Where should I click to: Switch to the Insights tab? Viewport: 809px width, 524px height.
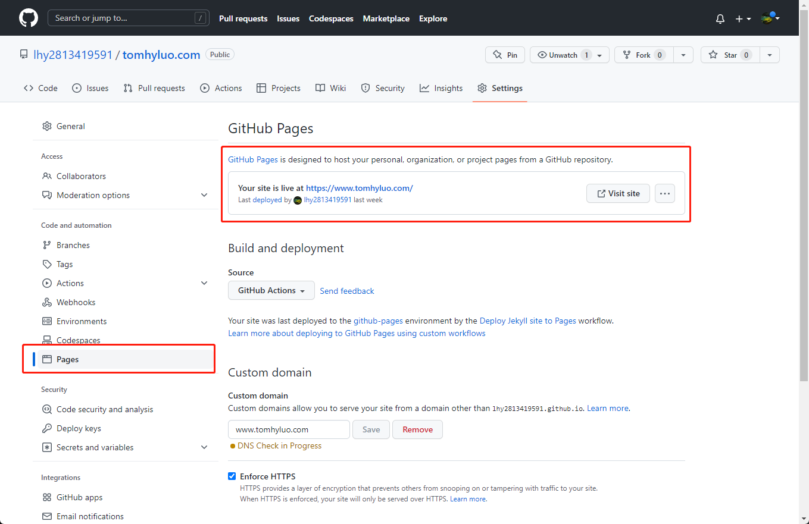point(441,88)
